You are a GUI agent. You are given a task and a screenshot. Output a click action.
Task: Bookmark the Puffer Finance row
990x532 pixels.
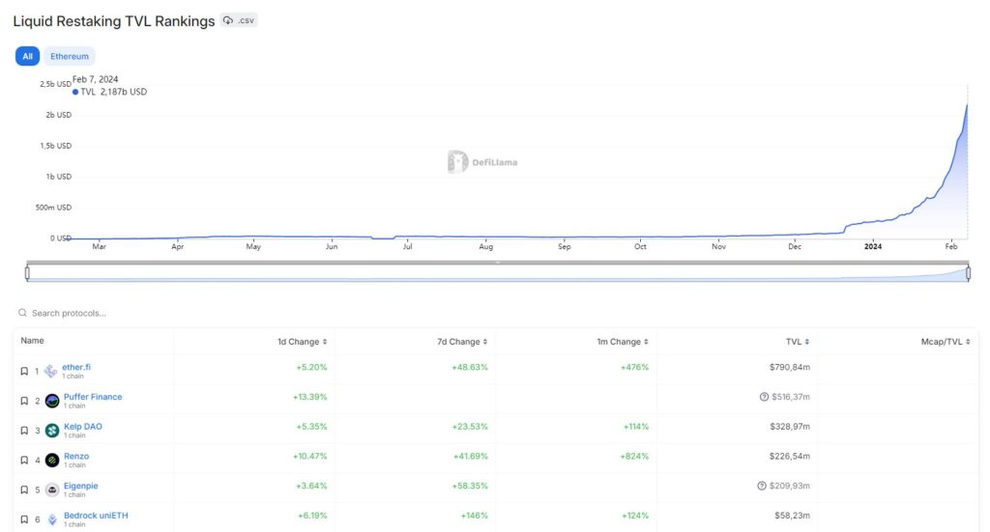24,401
